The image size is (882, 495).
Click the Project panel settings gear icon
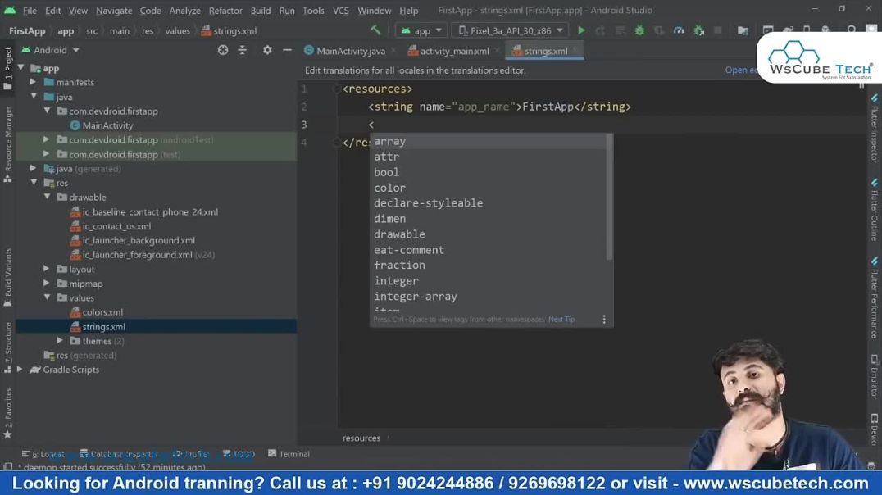coord(266,49)
